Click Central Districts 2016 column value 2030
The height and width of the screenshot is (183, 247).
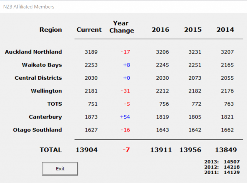coord(162,78)
